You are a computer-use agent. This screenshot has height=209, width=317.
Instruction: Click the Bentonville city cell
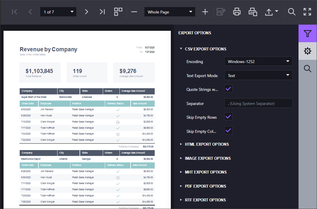point(65,97)
